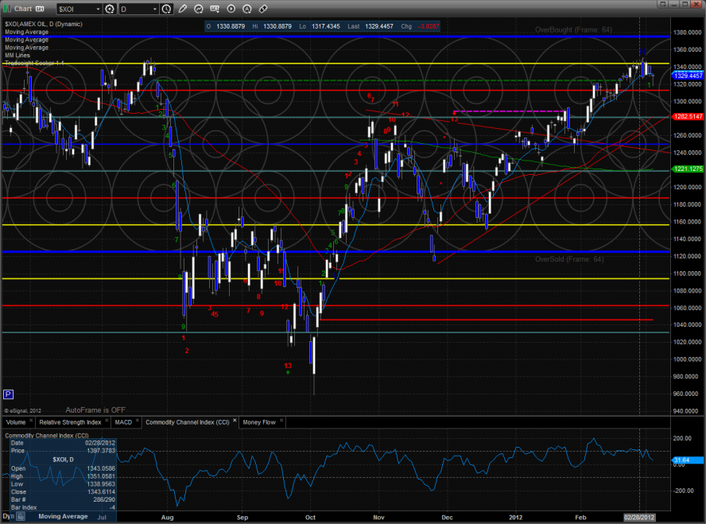The width and height of the screenshot is (706, 524).
Task: Close the MACD study tab
Action: click(x=138, y=421)
